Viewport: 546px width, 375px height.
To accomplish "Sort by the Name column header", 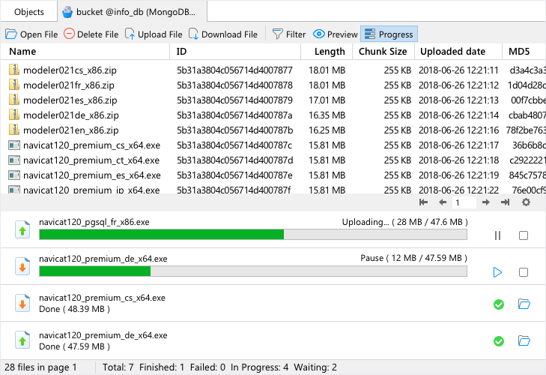I will [85, 52].
